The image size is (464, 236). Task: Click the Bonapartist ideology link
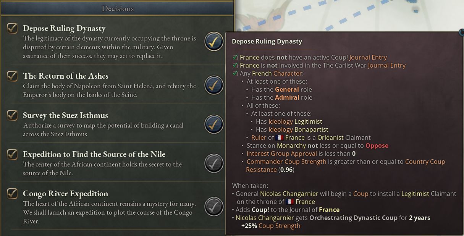coord(311,129)
